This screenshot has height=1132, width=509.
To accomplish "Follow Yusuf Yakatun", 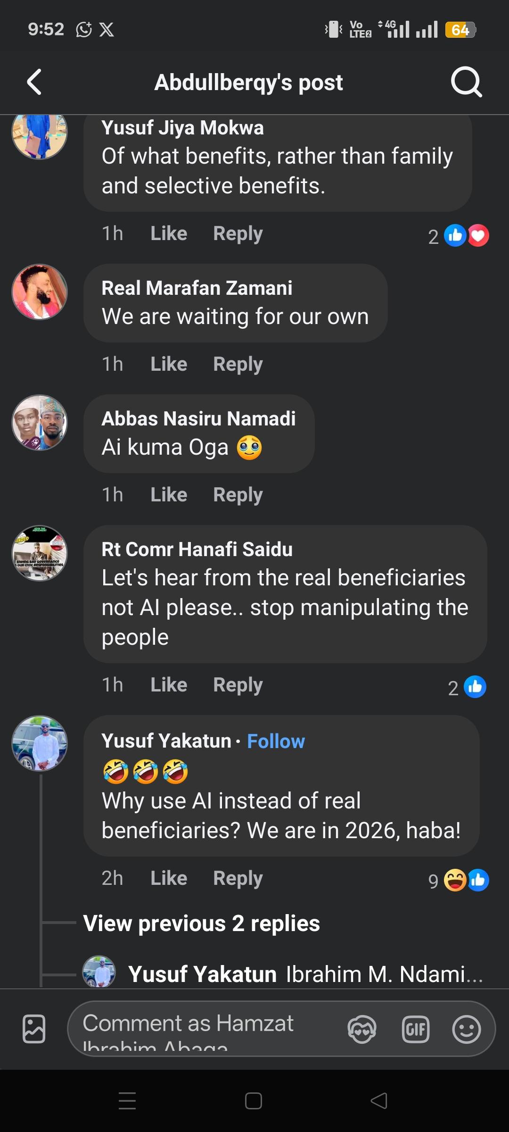I will tap(276, 741).
